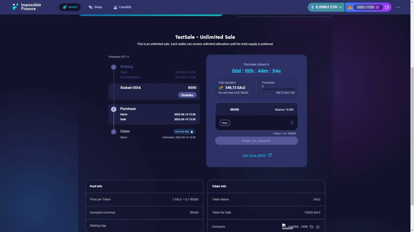Open the Get more tBUSD link
414x232 pixels.
[254, 155]
